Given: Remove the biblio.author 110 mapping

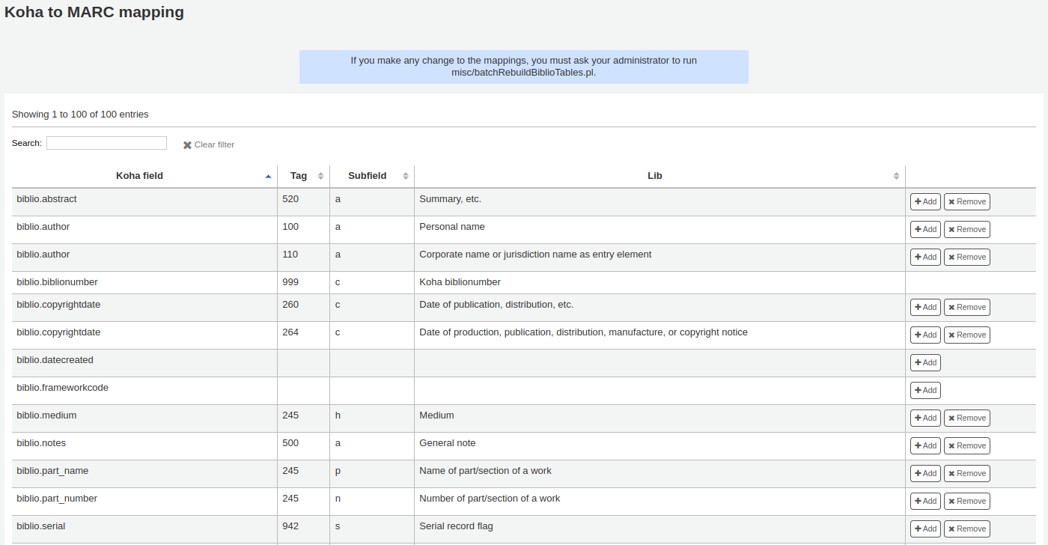Looking at the screenshot, I should (x=966, y=257).
